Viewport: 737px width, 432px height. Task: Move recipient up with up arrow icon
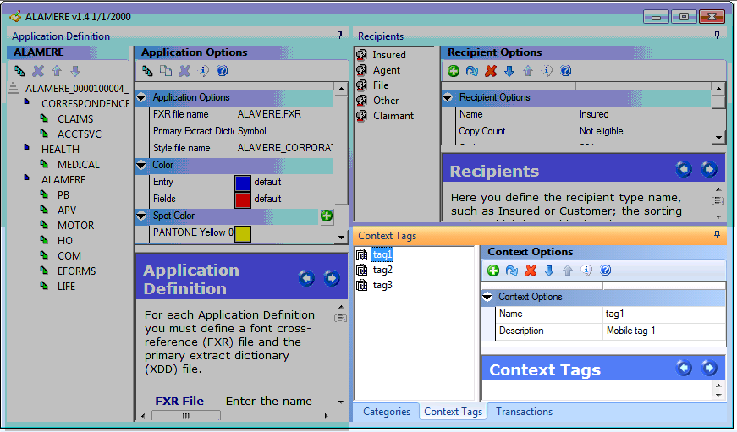click(528, 71)
